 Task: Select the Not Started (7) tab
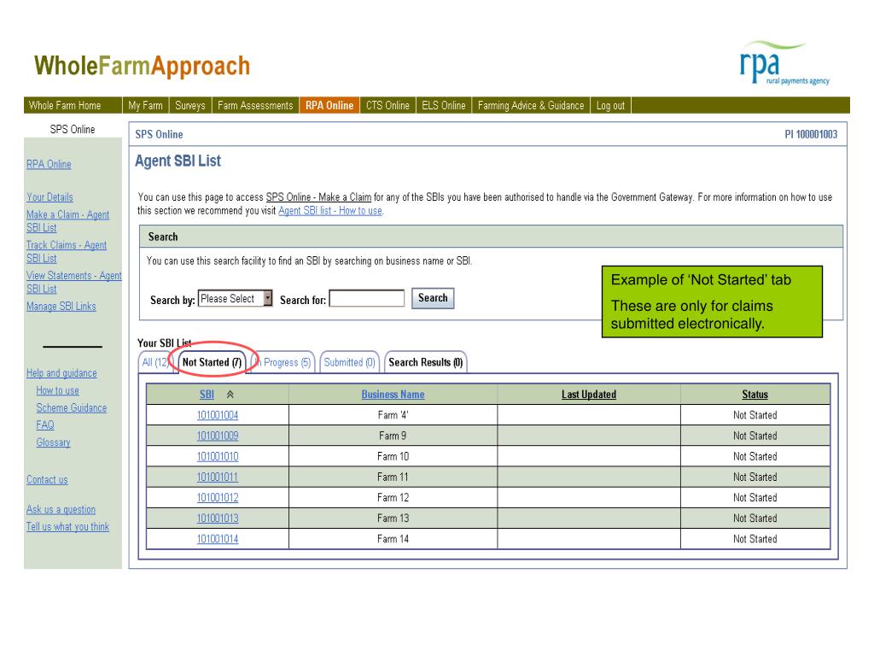pyautogui.click(x=212, y=362)
